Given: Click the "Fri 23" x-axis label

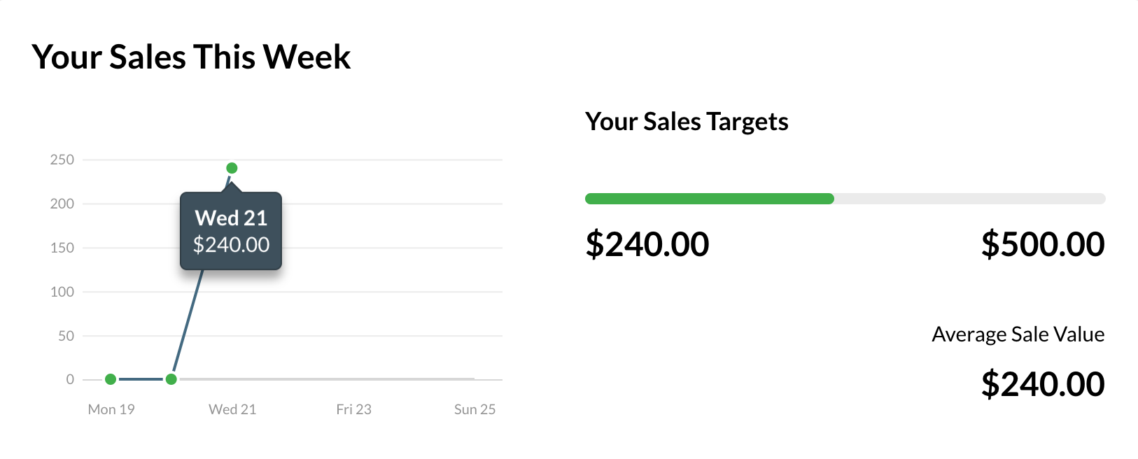Looking at the screenshot, I should pyautogui.click(x=353, y=409).
